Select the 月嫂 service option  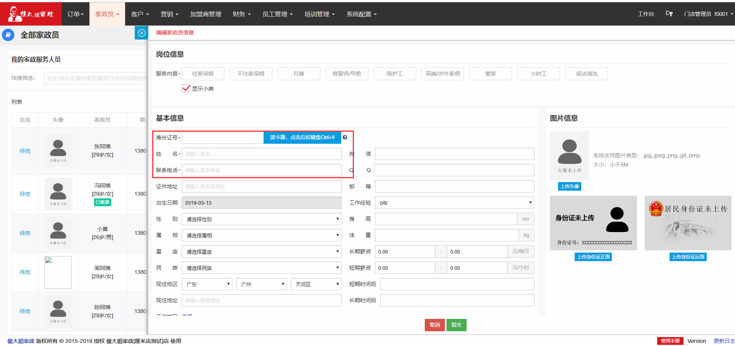(299, 74)
